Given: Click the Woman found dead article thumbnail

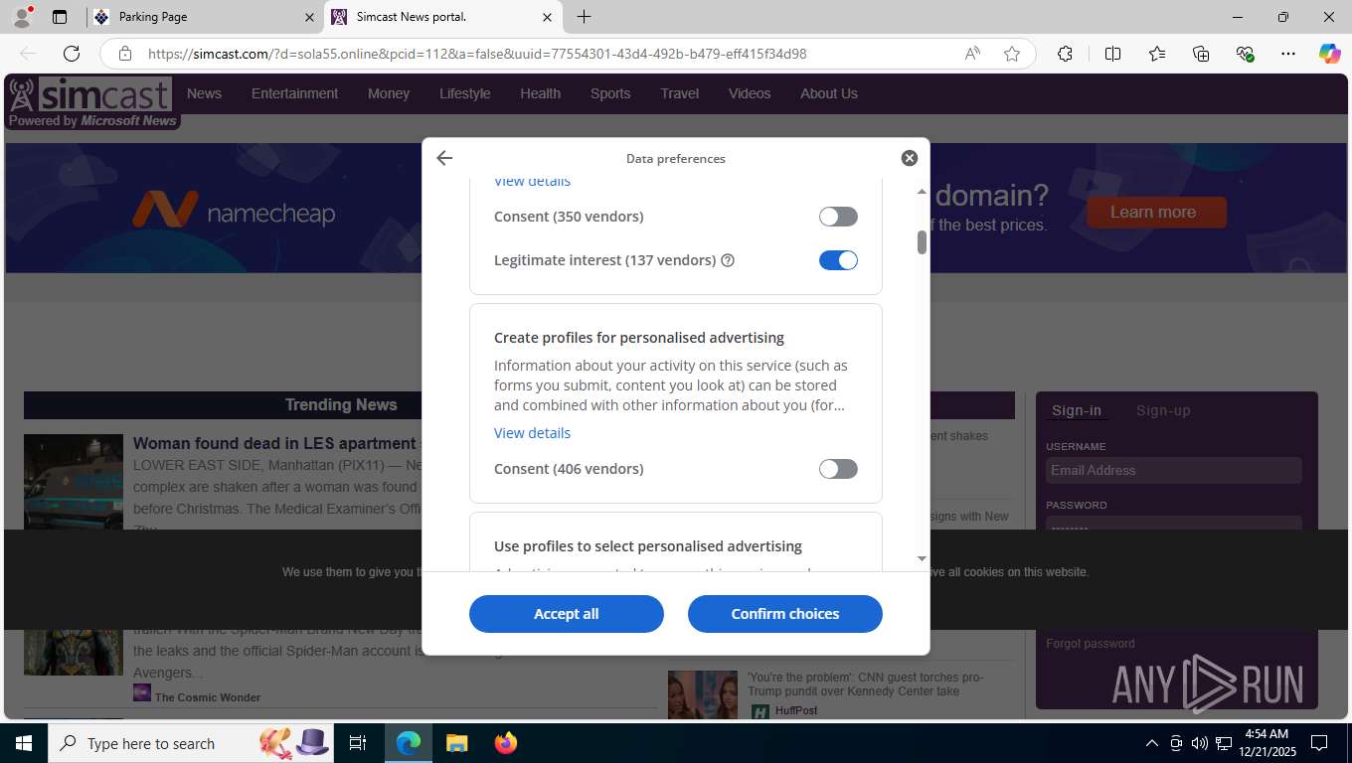Looking at the screenshot, I should 74,482.
